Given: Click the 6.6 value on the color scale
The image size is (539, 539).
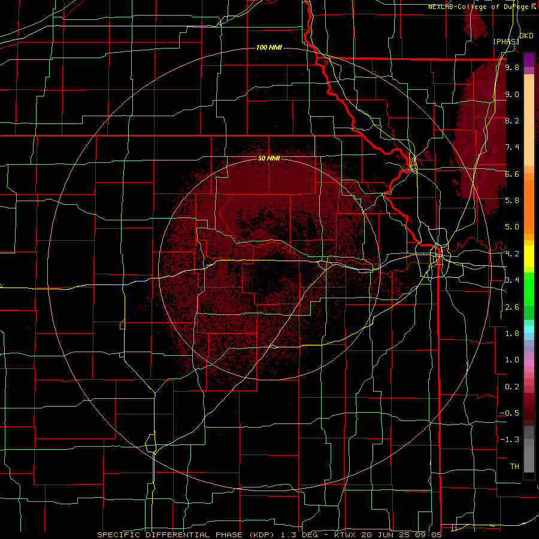Looking at the screenshot, I should click(x=512, y=174).
